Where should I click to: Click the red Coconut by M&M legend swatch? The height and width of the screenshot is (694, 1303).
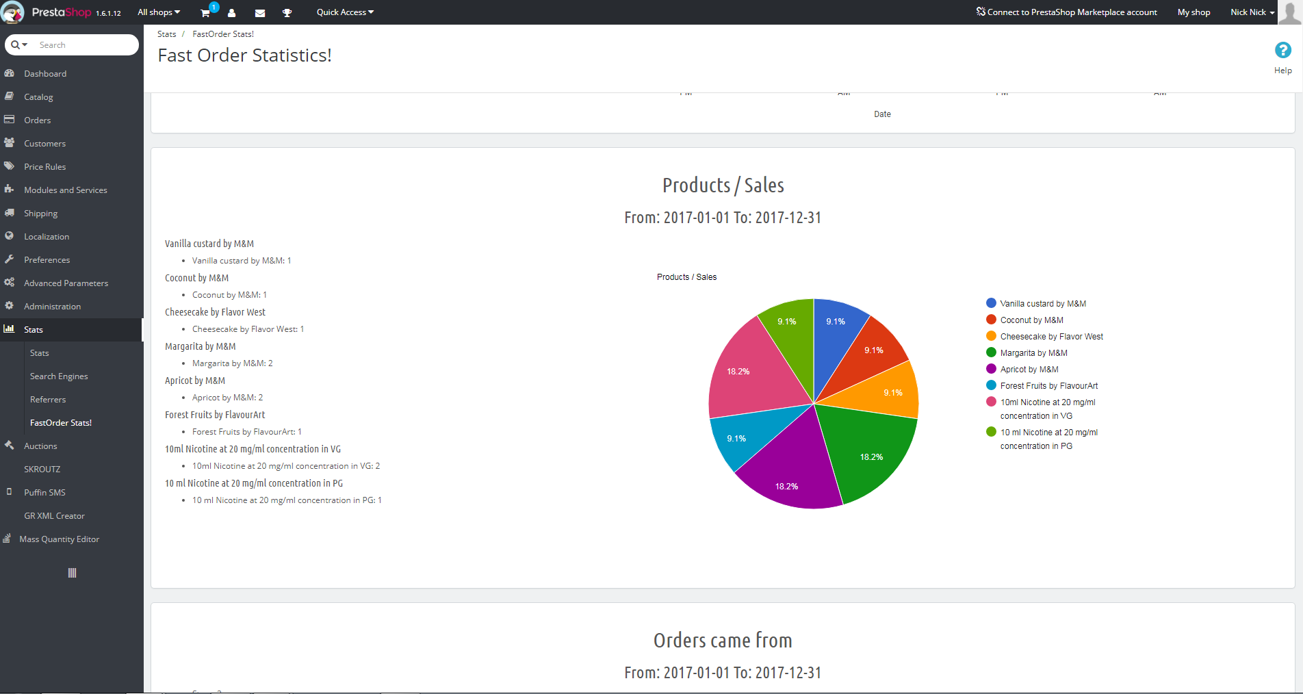[x=991, y=320]
